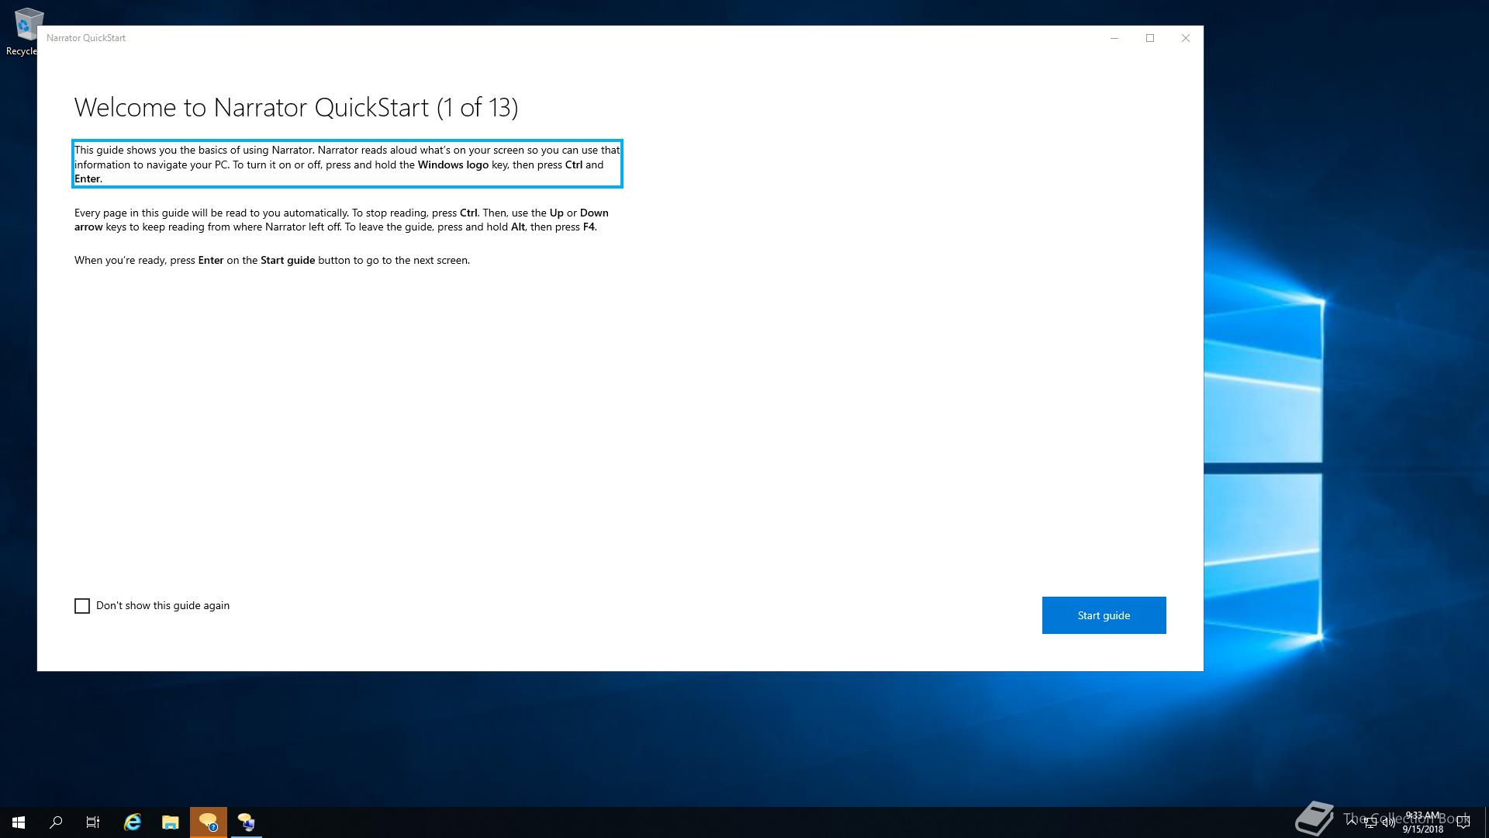Minimize the Narrator QuickStart window
Image resolution: width=1489 pixels, height=838 pixels.
click(1114, 38)
